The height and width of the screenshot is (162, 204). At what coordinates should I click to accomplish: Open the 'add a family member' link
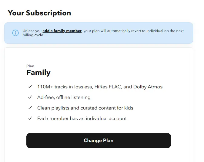tap(62, 31)
